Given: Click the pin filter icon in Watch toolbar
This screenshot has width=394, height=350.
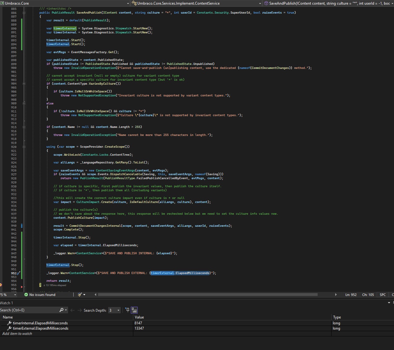Looking at the screenshot, I should 127,310.
